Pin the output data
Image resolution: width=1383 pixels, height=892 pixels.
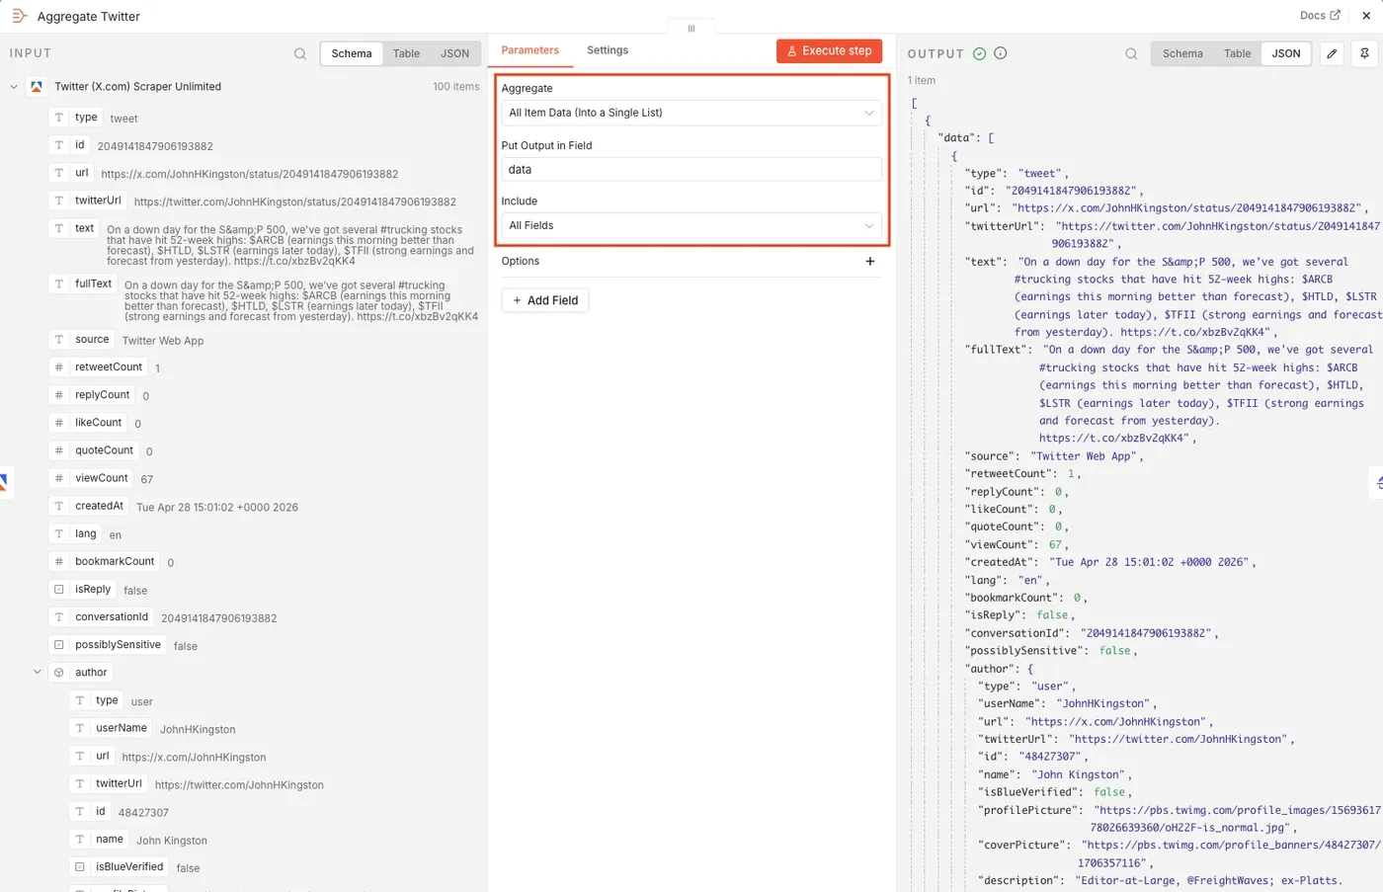point(1364,53)
